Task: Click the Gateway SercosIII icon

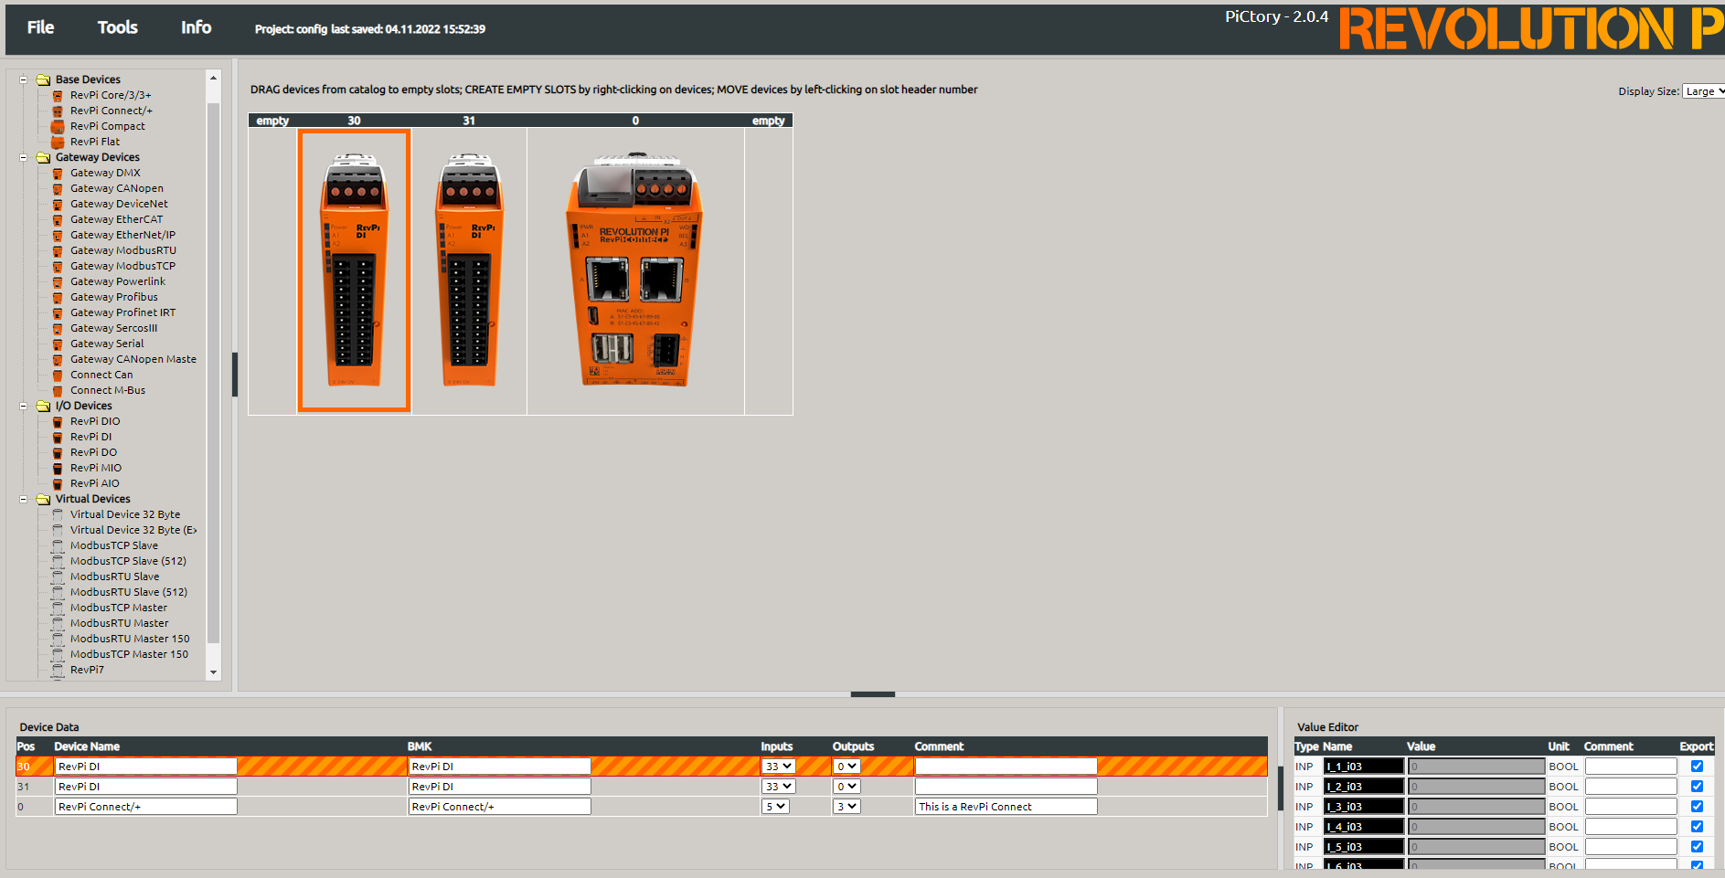Action: pos(58,328)
